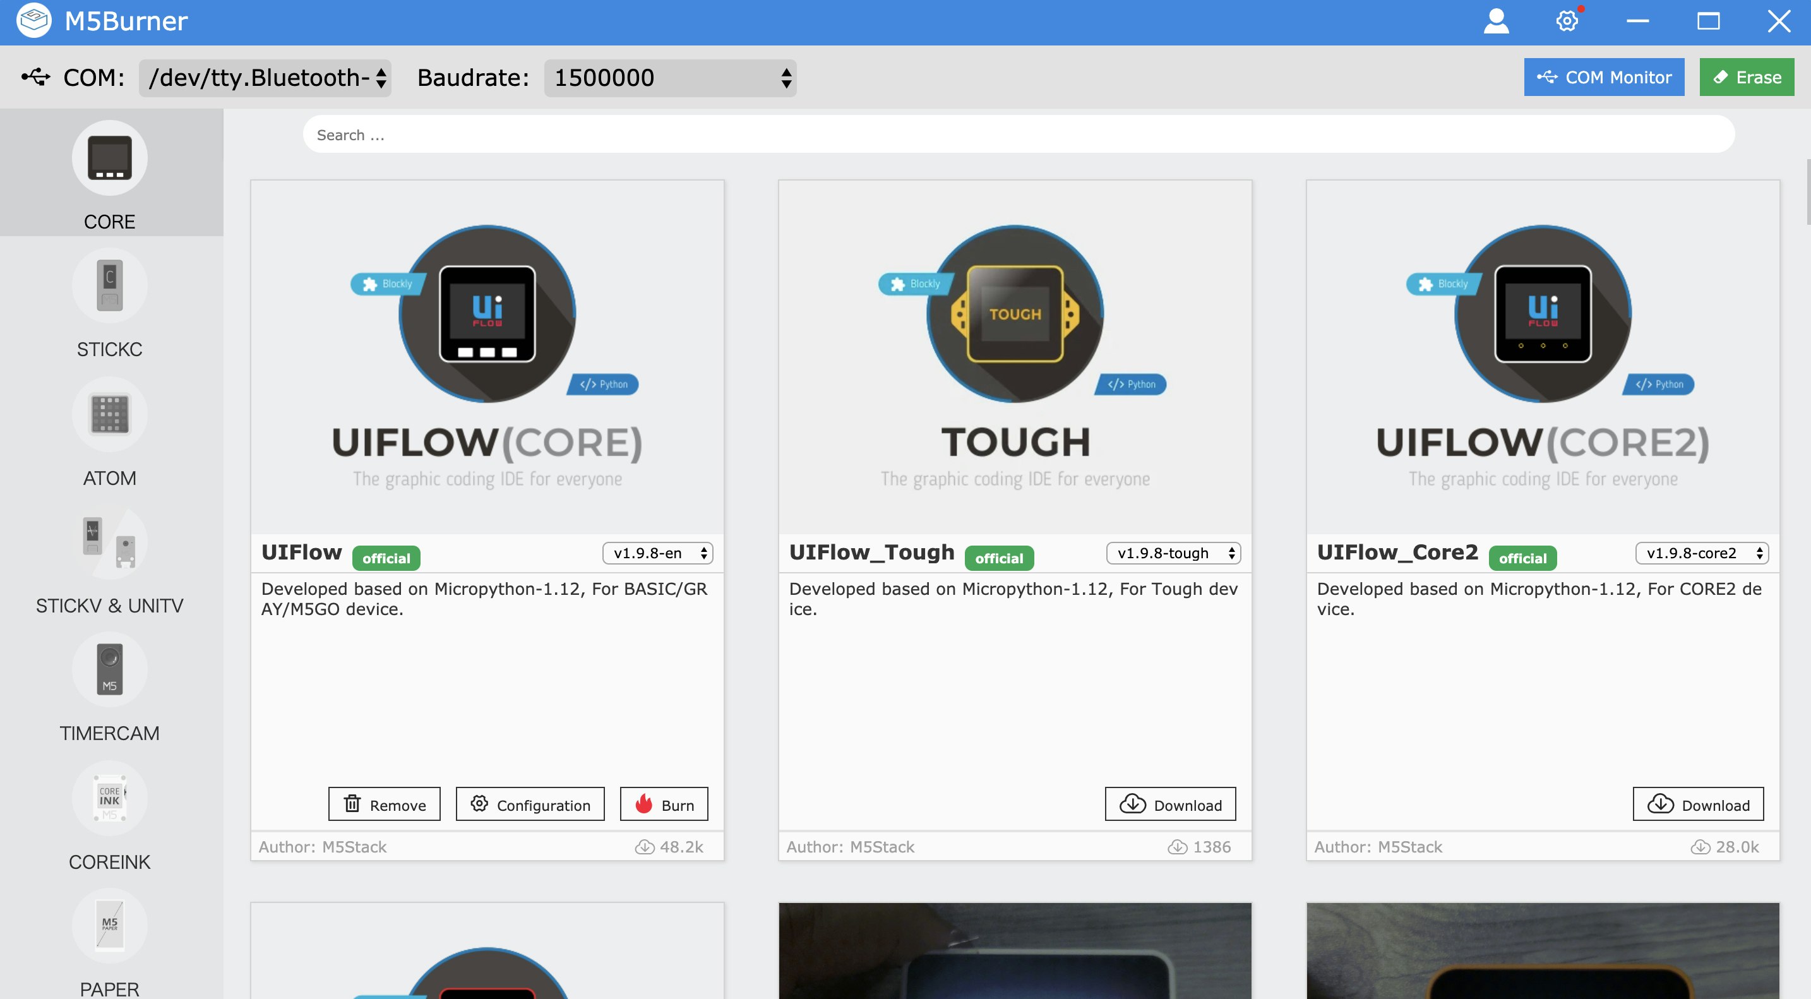Image resolution: width=1811 pixels, height=999 pixels.
Task: Expand the COM port dropdown
Action: click(x=266, y=78)
